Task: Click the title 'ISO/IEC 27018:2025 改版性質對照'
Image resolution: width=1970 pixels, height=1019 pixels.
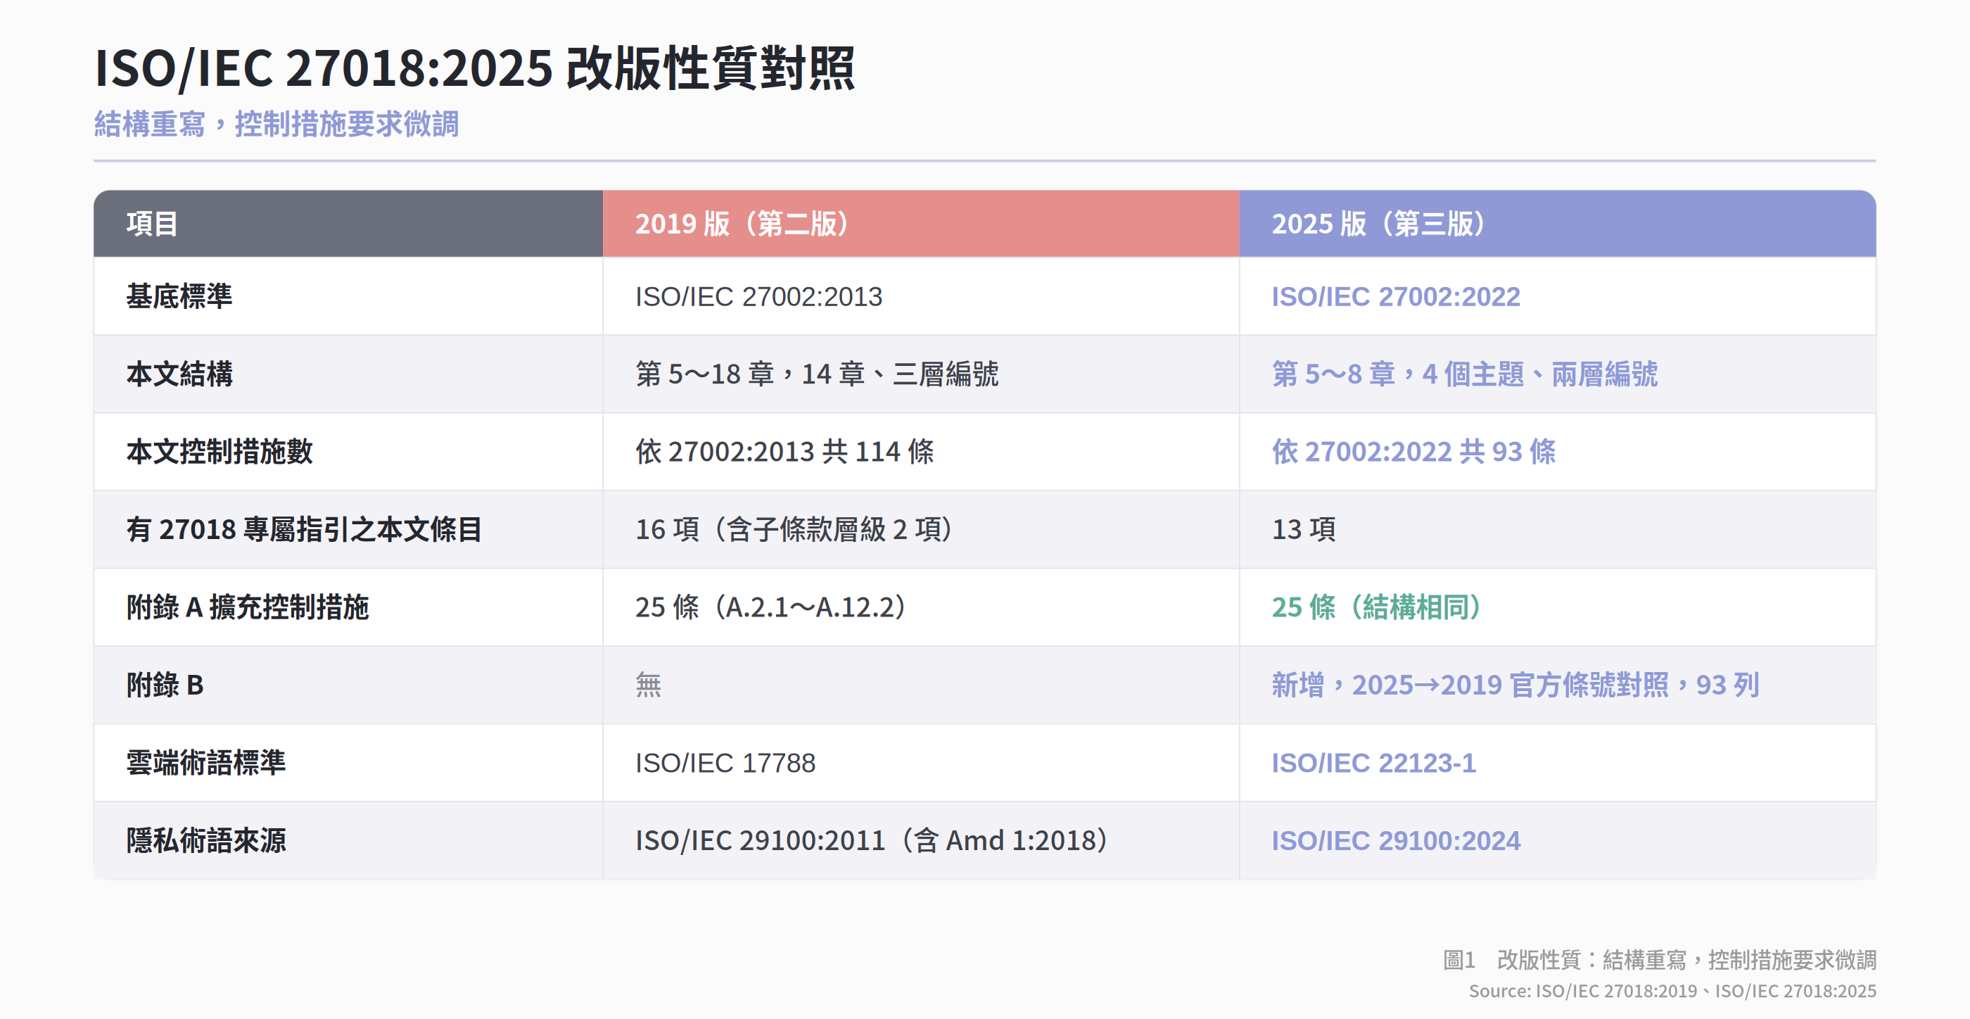Action: [x=474, y=68]
